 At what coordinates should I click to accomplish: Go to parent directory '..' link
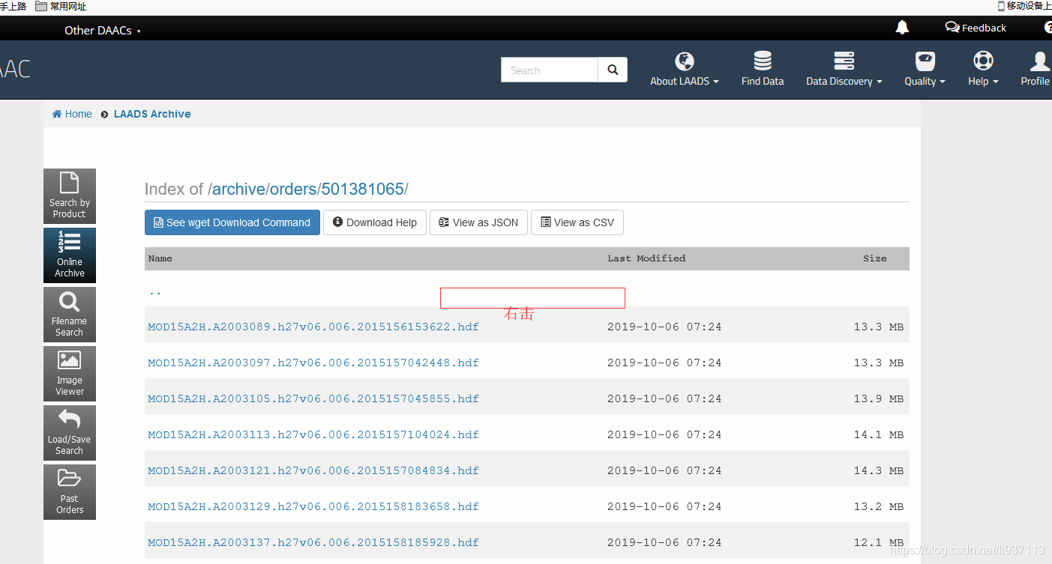click(154, 292)
